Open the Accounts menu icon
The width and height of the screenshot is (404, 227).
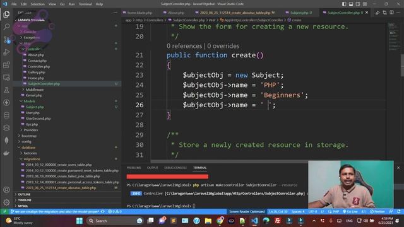point(6,190)
